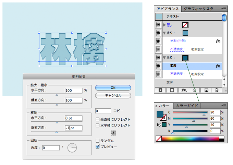Click fx icon on 変形 row
The width and height of the screenshot is (233, 165).
218,66
